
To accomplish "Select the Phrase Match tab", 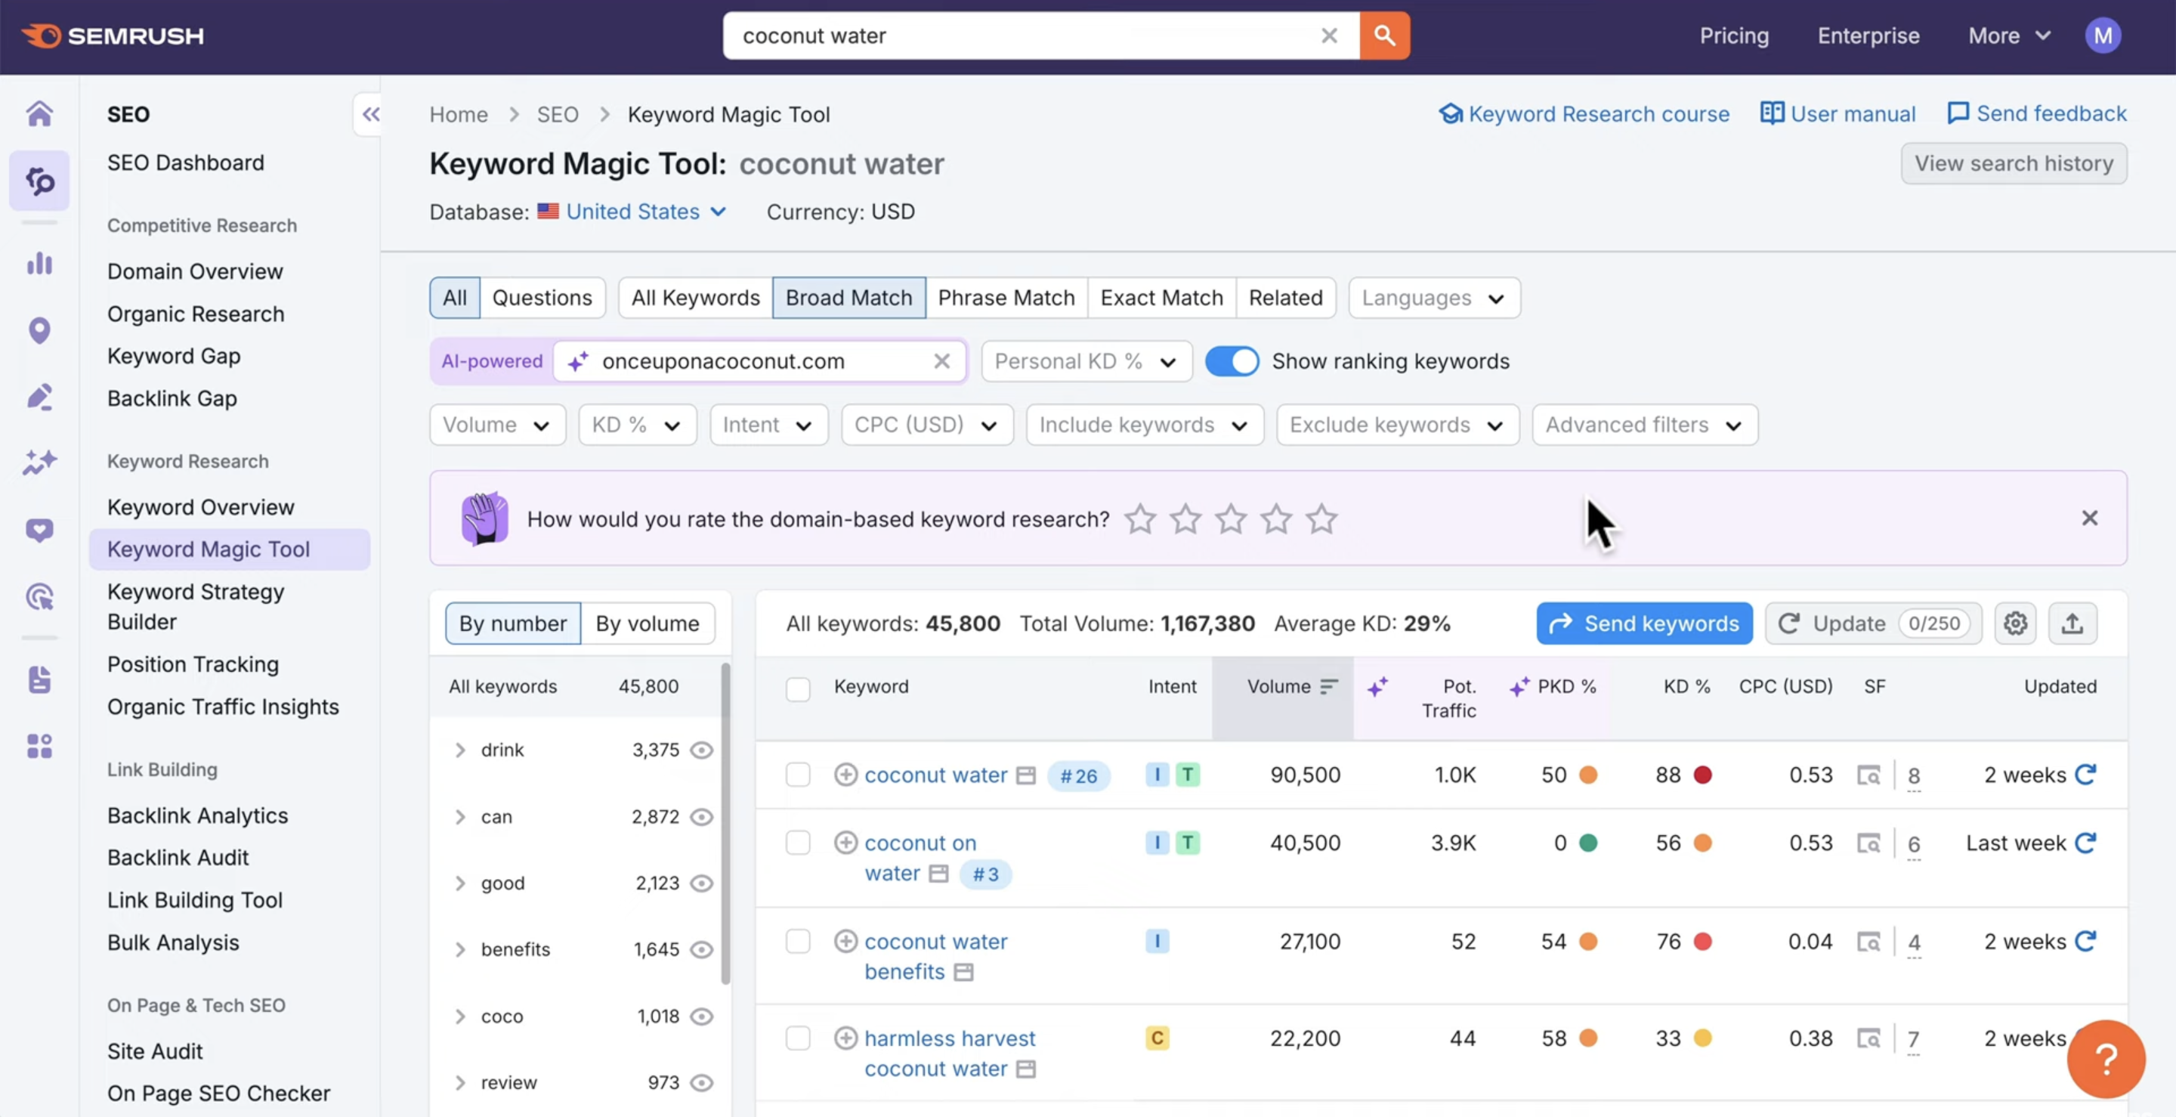I will tap(1006, 298).
